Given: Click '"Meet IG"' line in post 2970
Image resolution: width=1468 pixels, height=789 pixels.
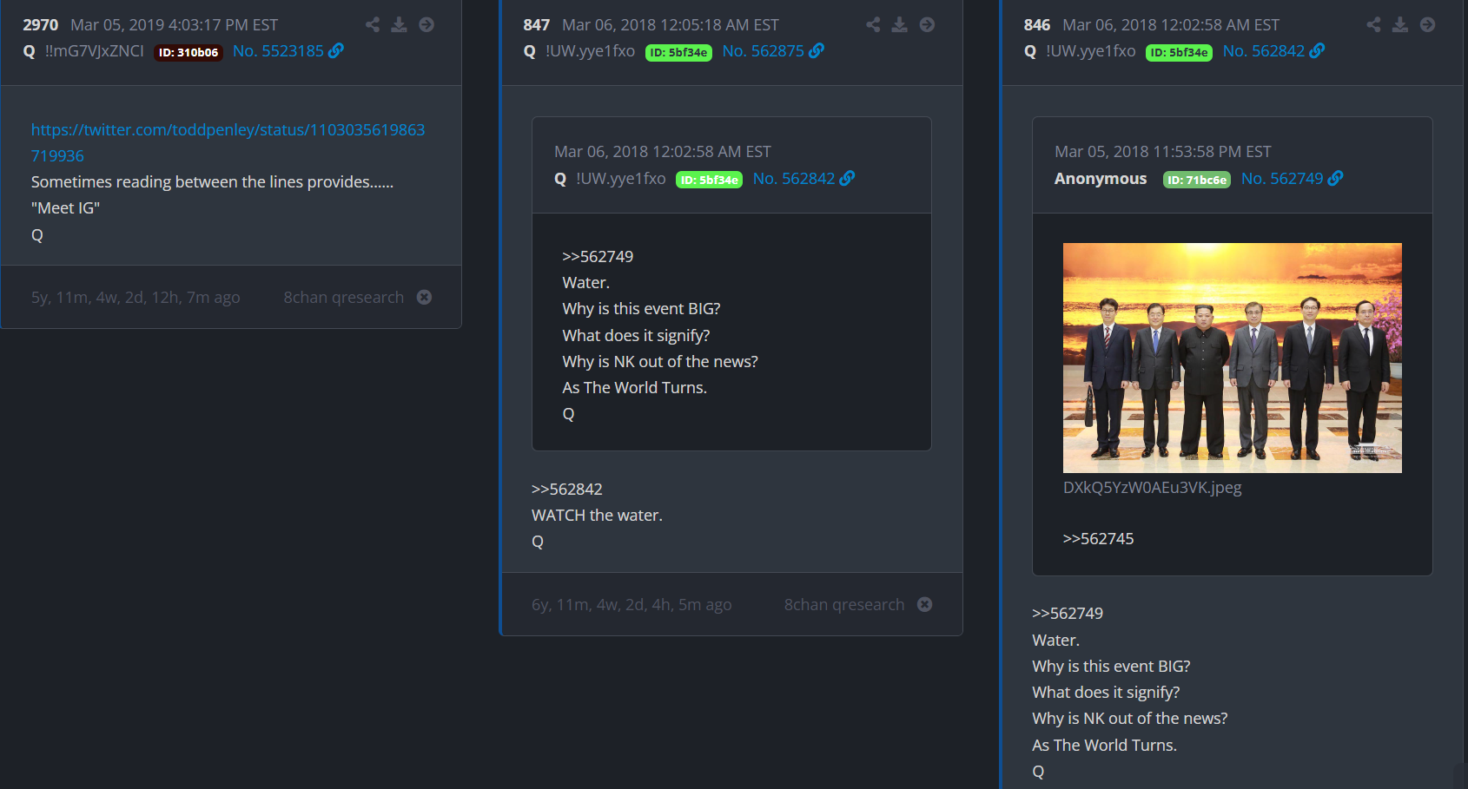Looking at the screenshot, I should [65, 207].
